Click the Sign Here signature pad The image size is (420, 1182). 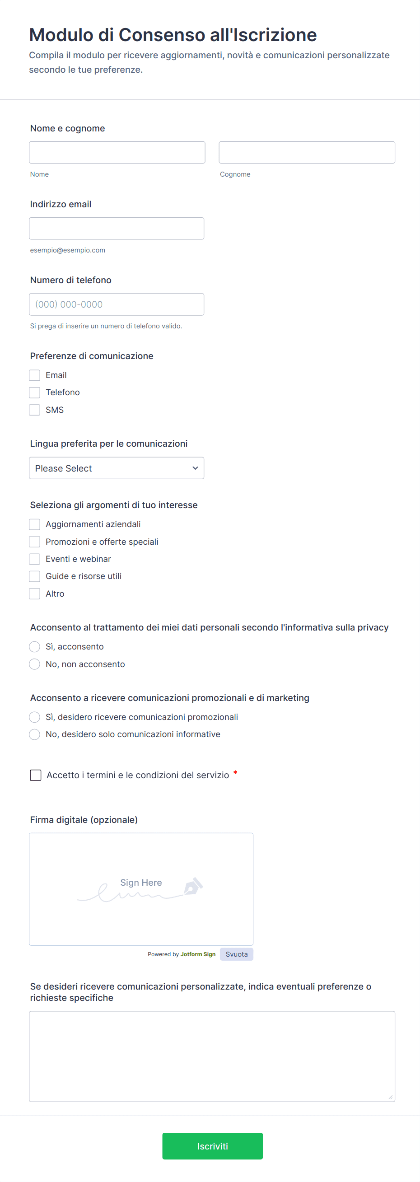141,889
